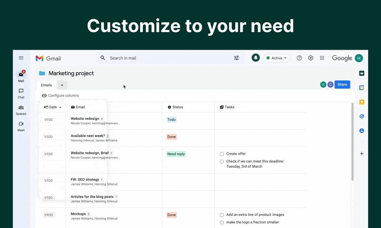Open the Google apps grid
The image size is (381, 228).
click(322, 58)
